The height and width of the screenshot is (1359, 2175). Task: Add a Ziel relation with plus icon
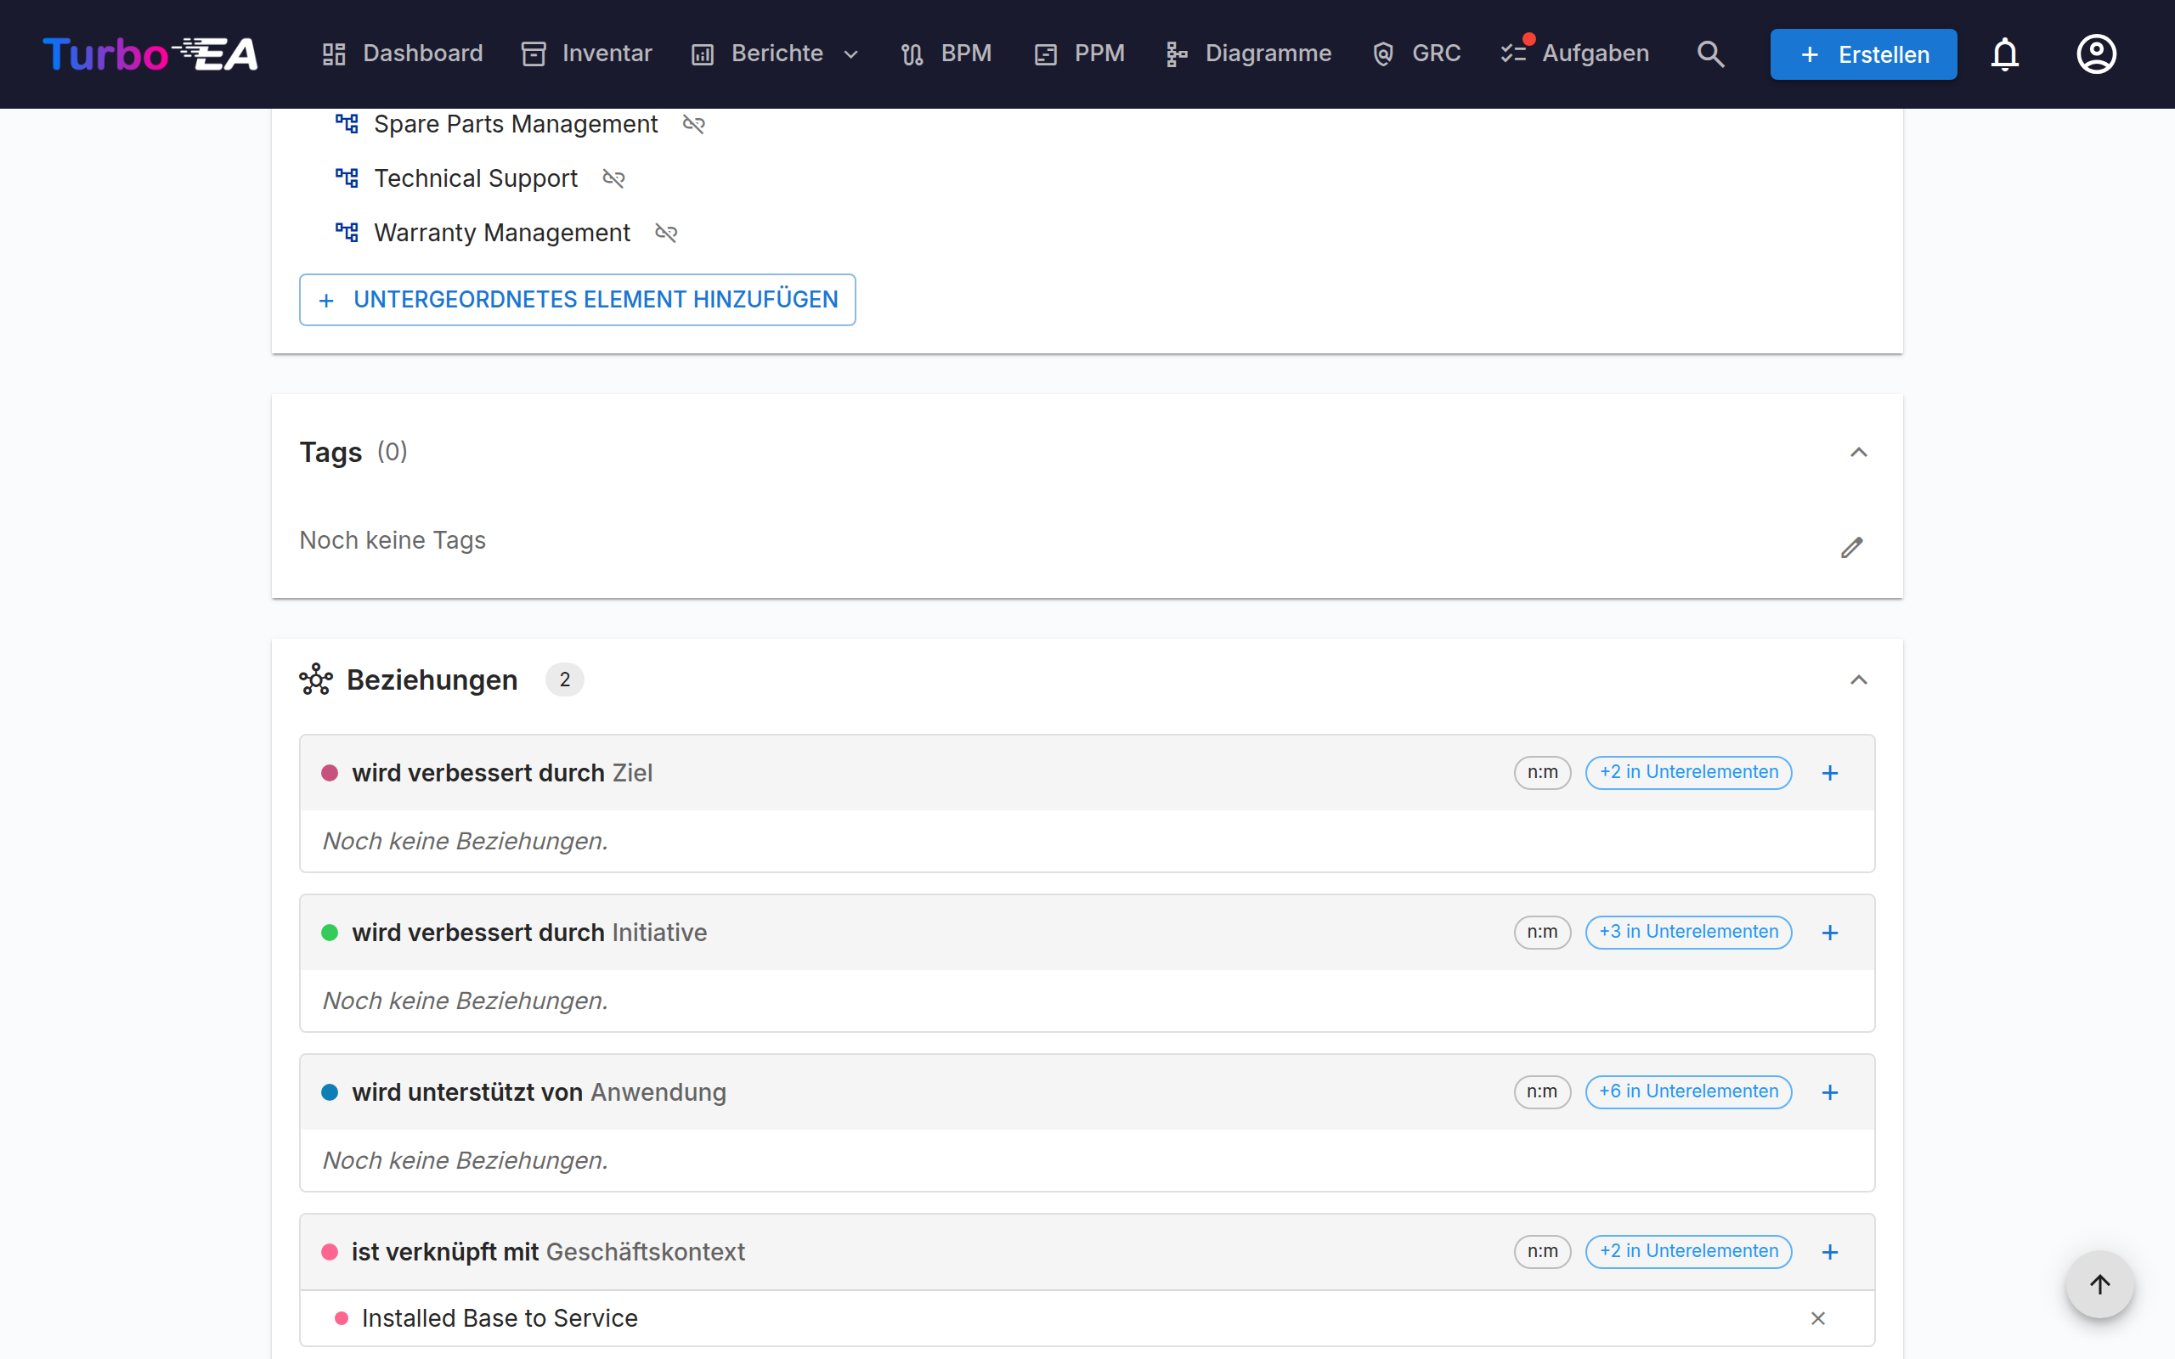click(1830, 773)
